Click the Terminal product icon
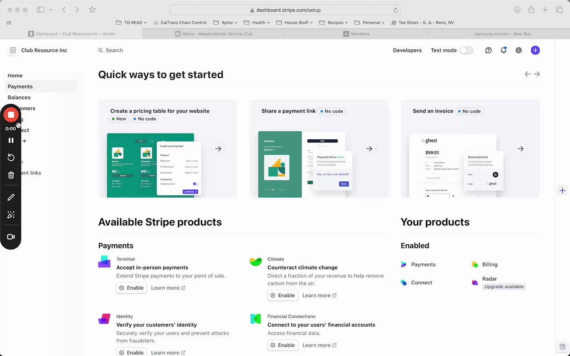The width and height of the screenshot is (570, 356). click(x=104, y=262)
